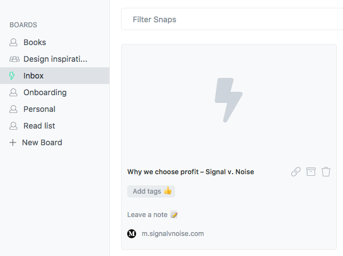Viewport: 343px width, 256px height.
Task: Click the person icon beside Books
Action: pyautogui.click(x=13, y=42)
